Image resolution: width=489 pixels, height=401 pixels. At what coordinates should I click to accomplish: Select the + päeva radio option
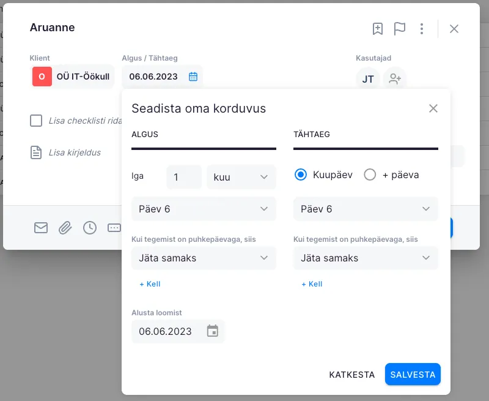pos(370,175)
